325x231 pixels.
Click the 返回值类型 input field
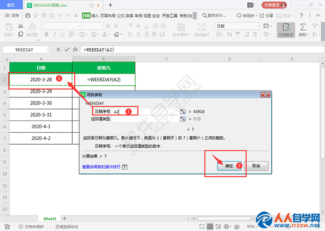146,119
